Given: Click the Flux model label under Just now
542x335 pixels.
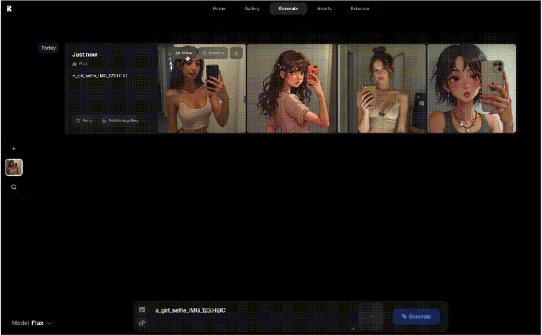Looking at the screenshot, I should coord(80,63).
